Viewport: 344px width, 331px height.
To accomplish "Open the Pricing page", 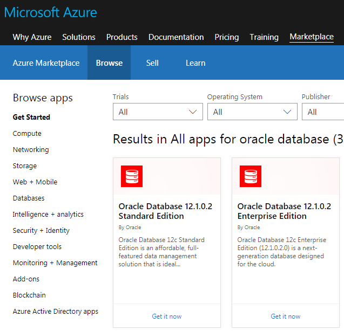I will [x=227, y=37].
